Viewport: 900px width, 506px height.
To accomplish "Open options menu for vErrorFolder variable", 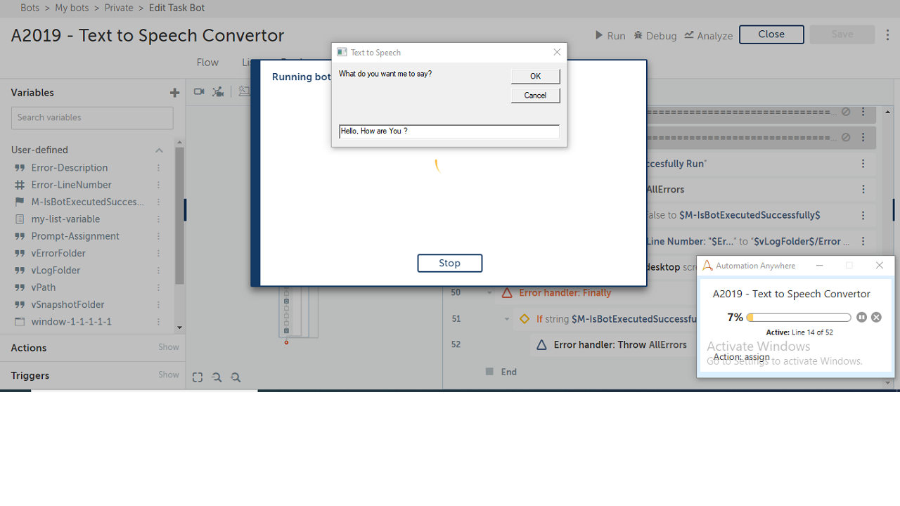I will [159, 253].
